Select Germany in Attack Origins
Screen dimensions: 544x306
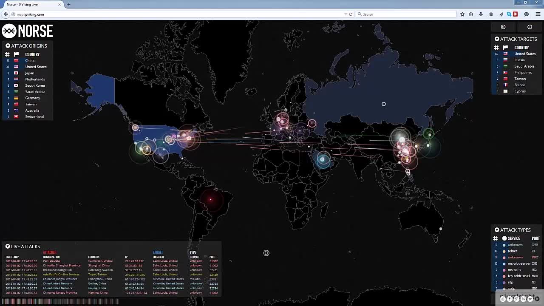[27, 98]
